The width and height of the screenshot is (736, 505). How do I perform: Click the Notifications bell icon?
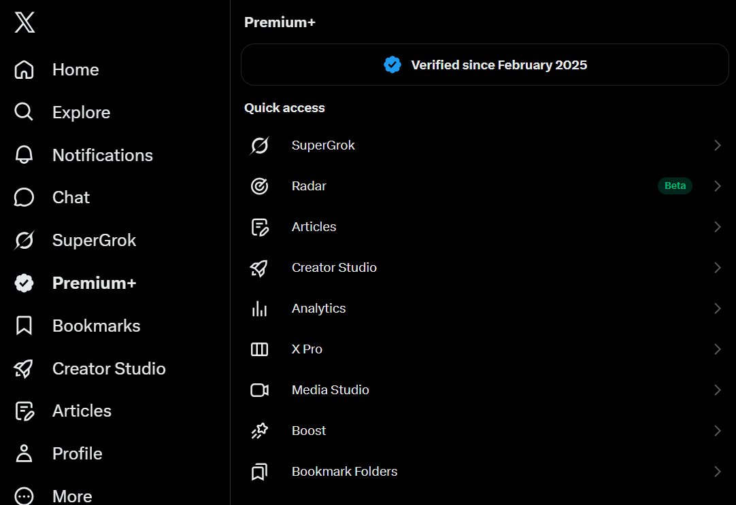point(24,155)
